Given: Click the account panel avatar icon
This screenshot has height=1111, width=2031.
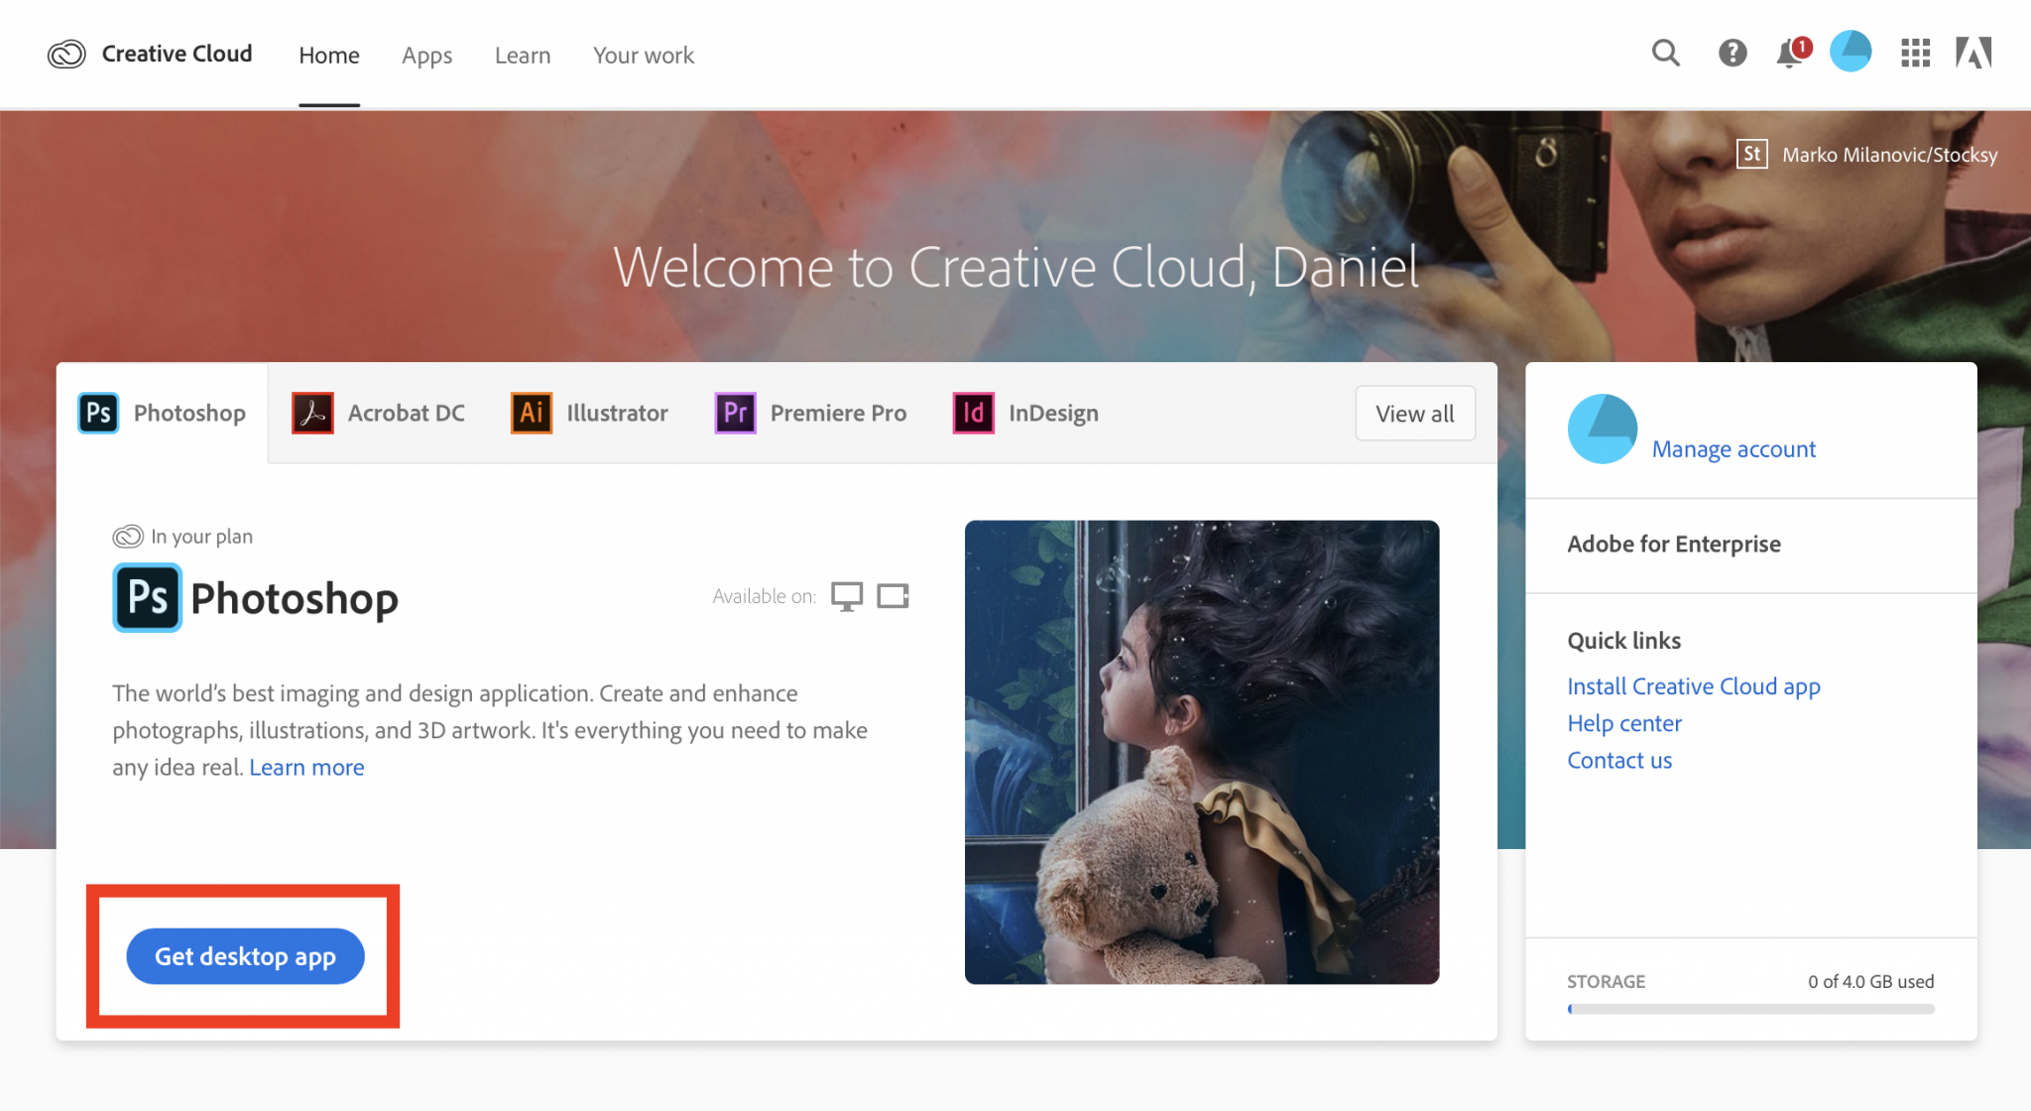Looking at the screenshot, I should tap(1603, 429).
